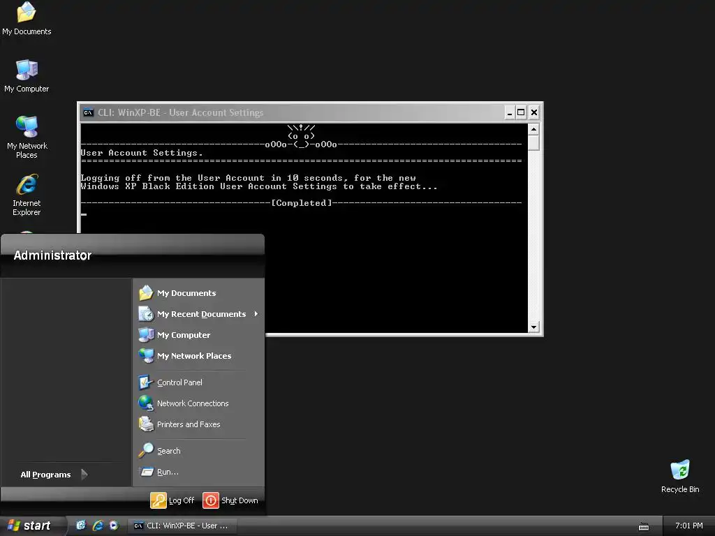Click the command prompt icon in CLI title bar
This screenshot has width=715, height=536.
point(89,112)
